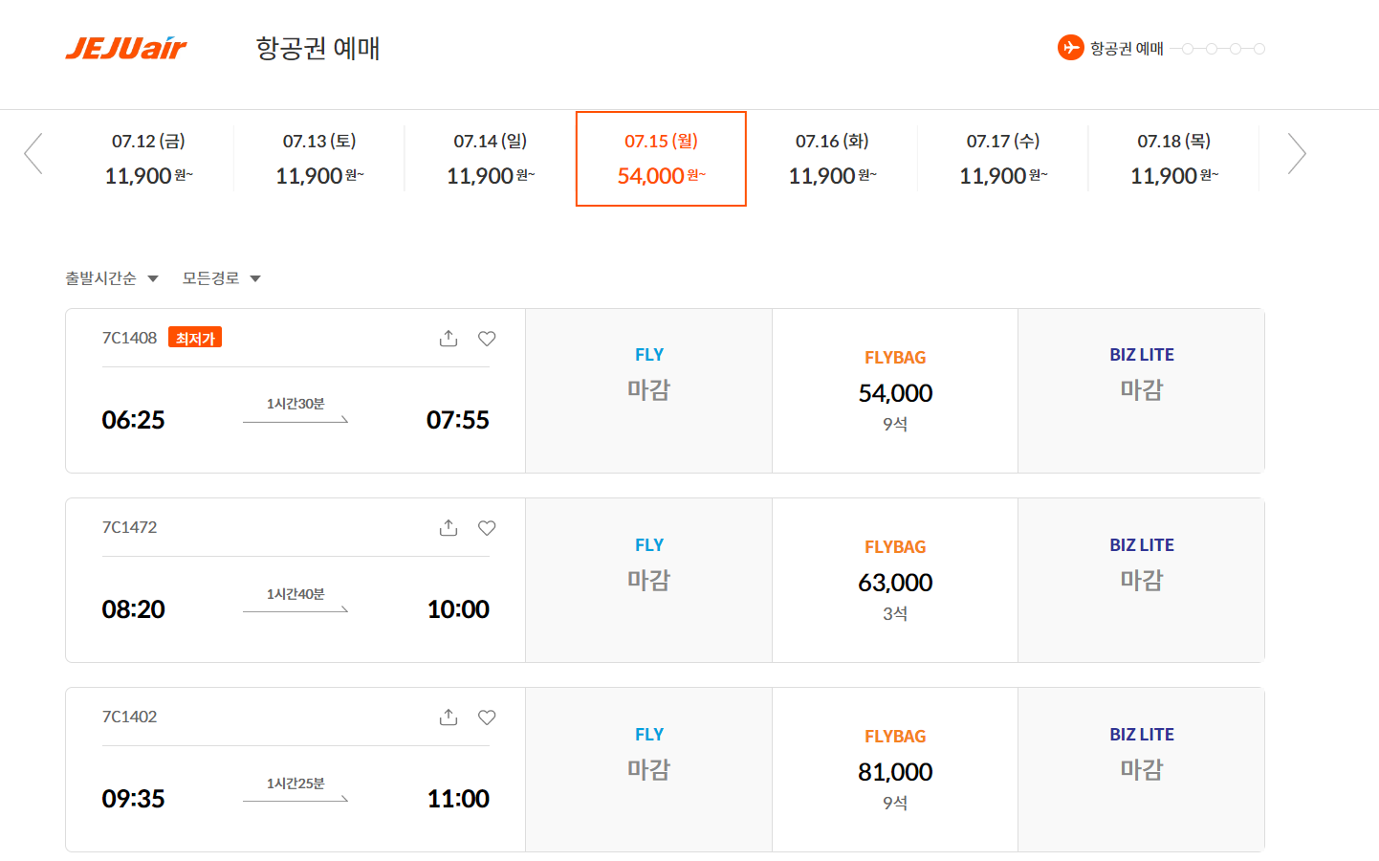Viewport: 1379px width, 861px height.
Task: Click the heart icon on flight 7C1402
Action: (x=487, y=717)
